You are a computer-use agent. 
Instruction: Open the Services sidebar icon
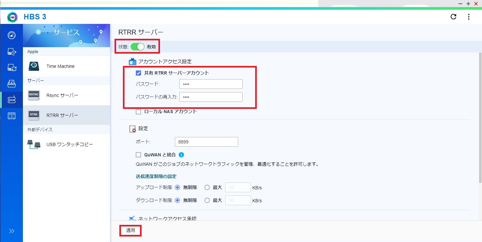pos(12,100)
